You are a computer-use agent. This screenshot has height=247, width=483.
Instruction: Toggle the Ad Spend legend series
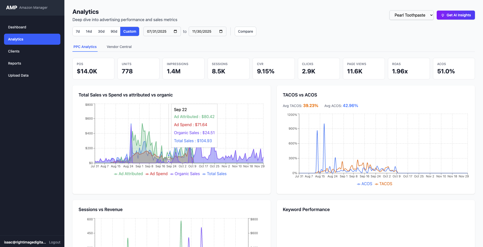[156, 174]
